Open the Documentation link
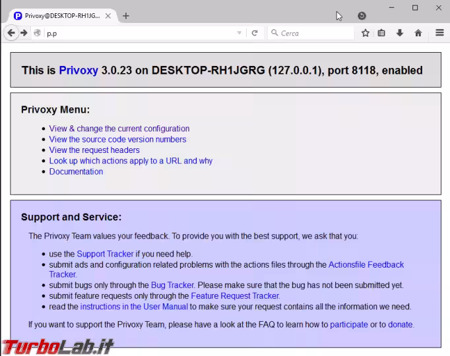The width and height of the screenshot is (450, 356). (76, 171)
